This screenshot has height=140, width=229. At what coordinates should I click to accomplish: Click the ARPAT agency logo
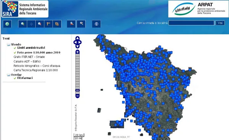click(198, 9)
